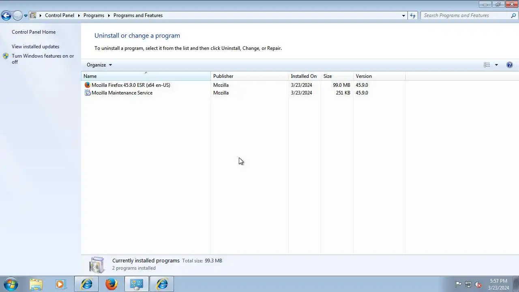Click the 99.0 MB size value
Viewport: 519px width, 292px height.
341,85
